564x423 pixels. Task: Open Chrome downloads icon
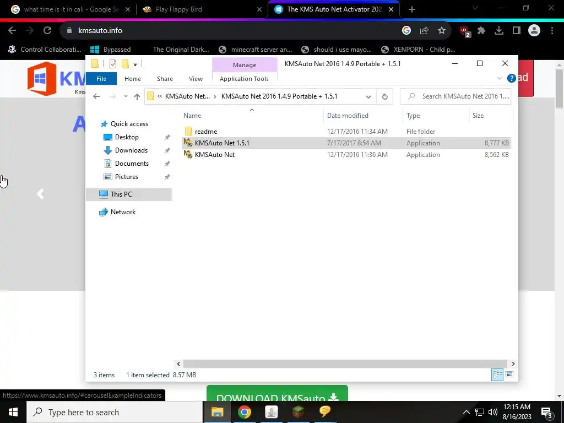tap(499, 31)
